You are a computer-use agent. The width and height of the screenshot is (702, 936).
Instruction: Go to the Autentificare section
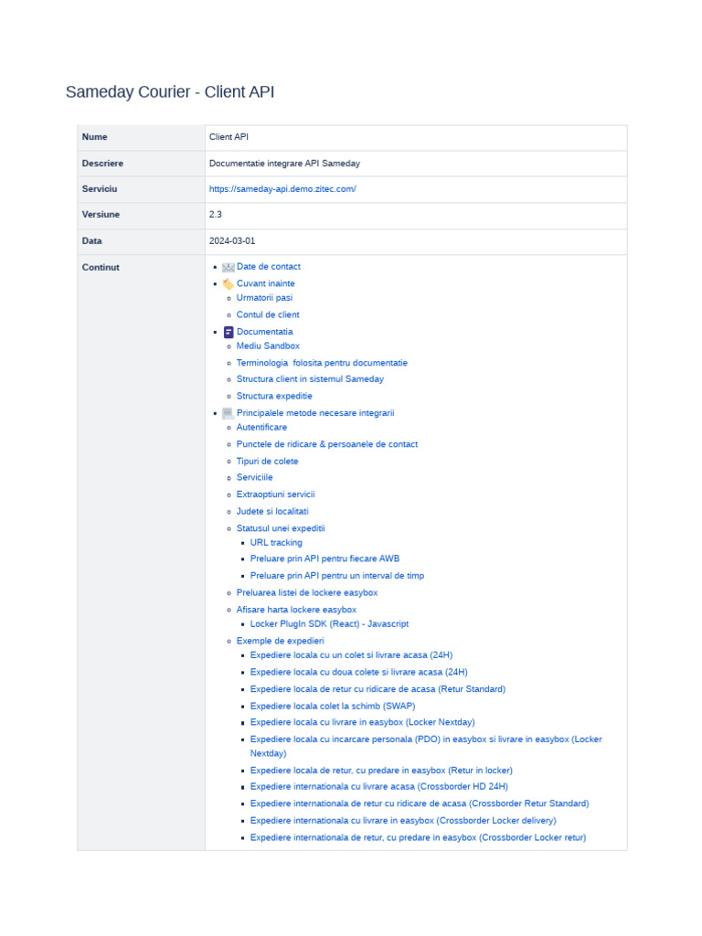262,428
